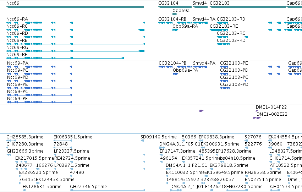The image size is (302, 192).
Task: Click transcript Ncc69-RD label
Action: (x=17, y=33)
